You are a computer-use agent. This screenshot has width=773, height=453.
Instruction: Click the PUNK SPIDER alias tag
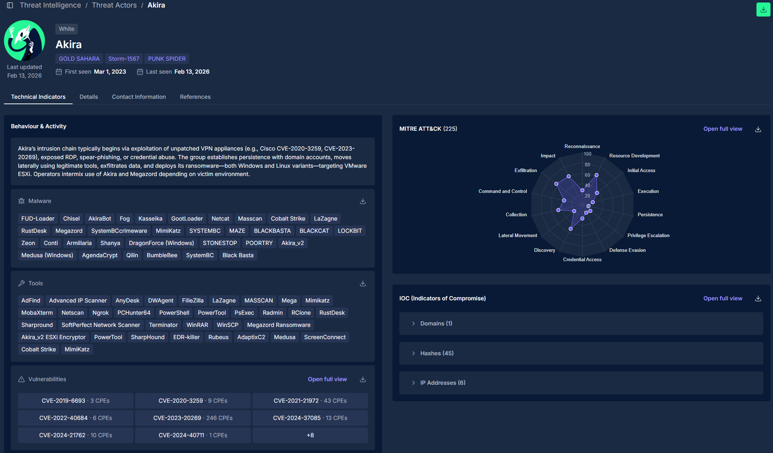click(167, 59)
